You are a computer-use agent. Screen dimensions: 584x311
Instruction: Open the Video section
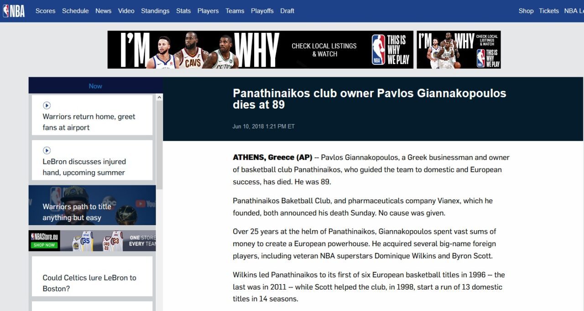pyautogui.click(x=126, y=11)
